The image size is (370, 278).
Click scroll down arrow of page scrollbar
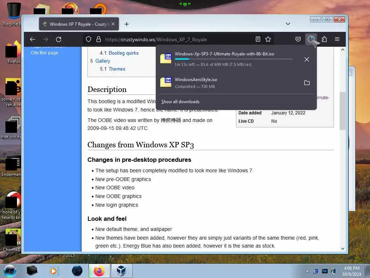point(343,248)
